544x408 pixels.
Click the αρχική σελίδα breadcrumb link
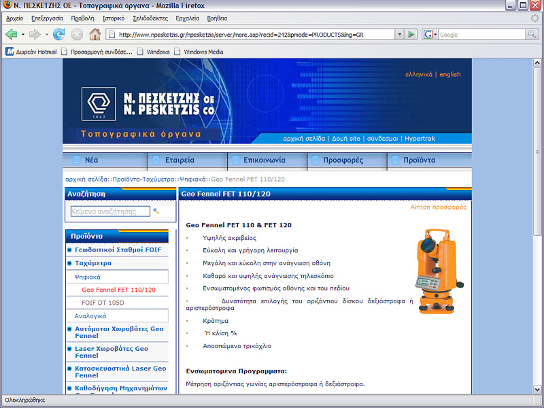point(86,180)
